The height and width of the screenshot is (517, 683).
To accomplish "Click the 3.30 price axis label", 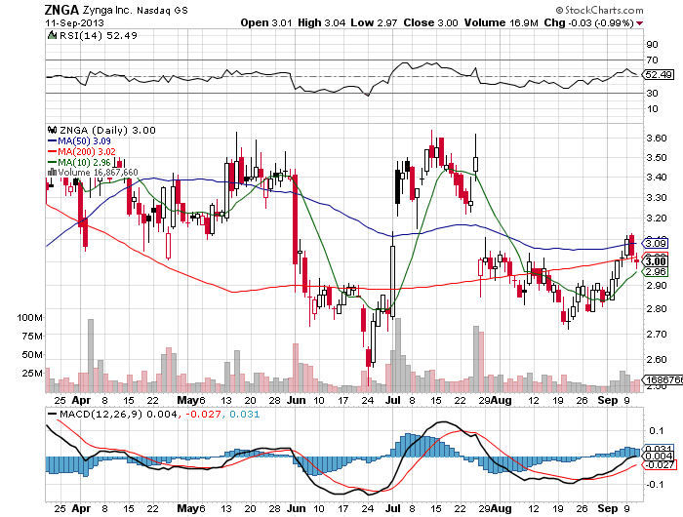I will click(657, 197).
